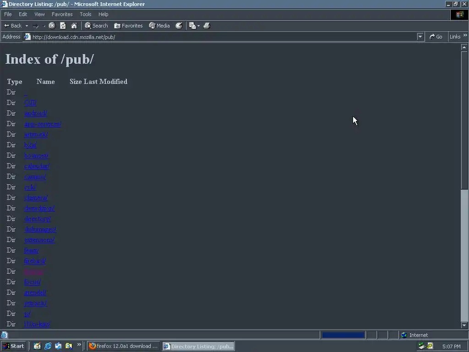Viewport: 469px width, 352px height.
Task: Open the jetpack/ directory link
Action: (x=36, y=303)
